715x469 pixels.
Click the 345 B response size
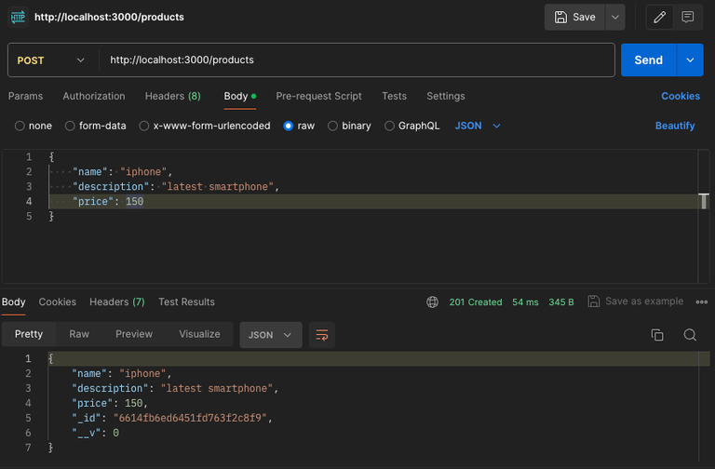point(561,302)
